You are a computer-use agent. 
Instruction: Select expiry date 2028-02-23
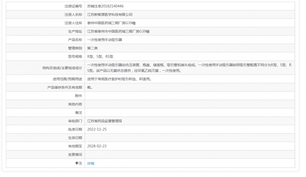click(97, 146)
